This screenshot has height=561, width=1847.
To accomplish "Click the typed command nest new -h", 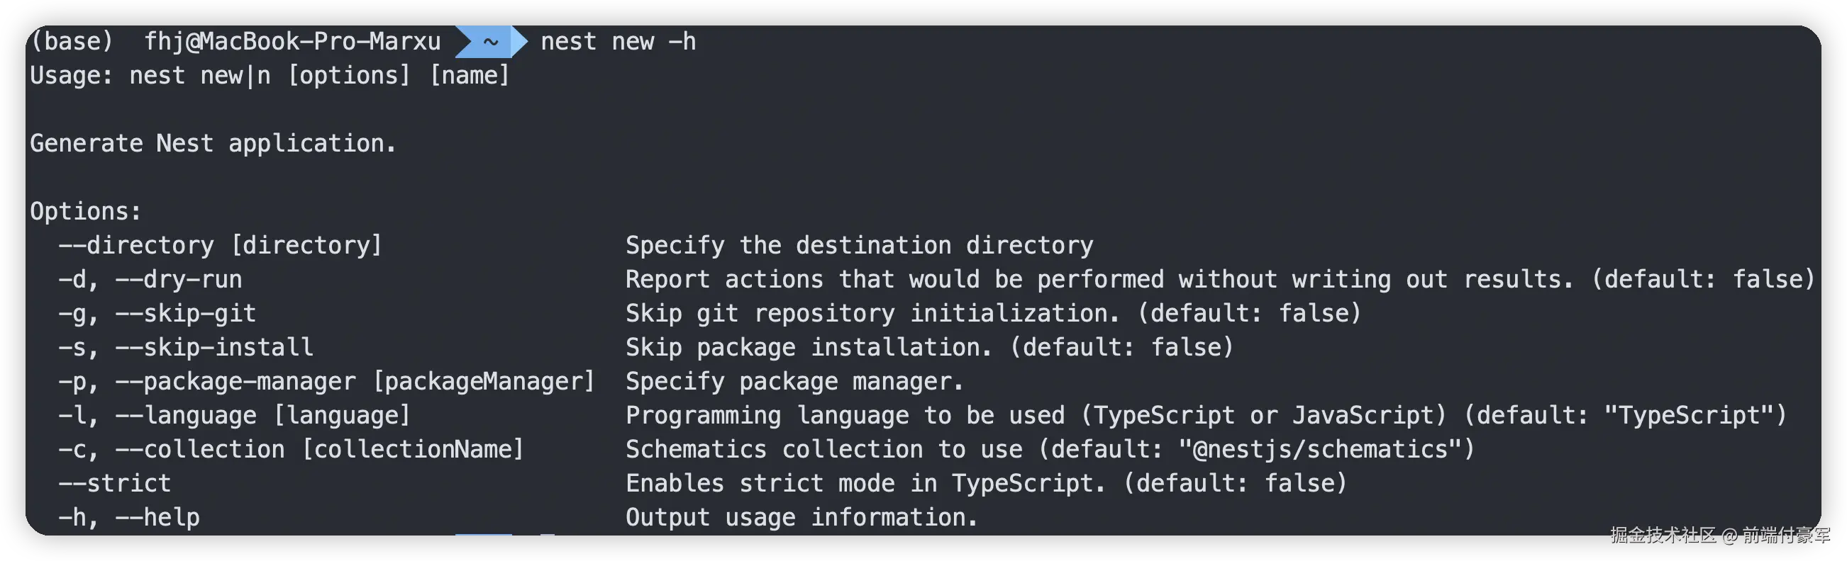I will point(618,42).
